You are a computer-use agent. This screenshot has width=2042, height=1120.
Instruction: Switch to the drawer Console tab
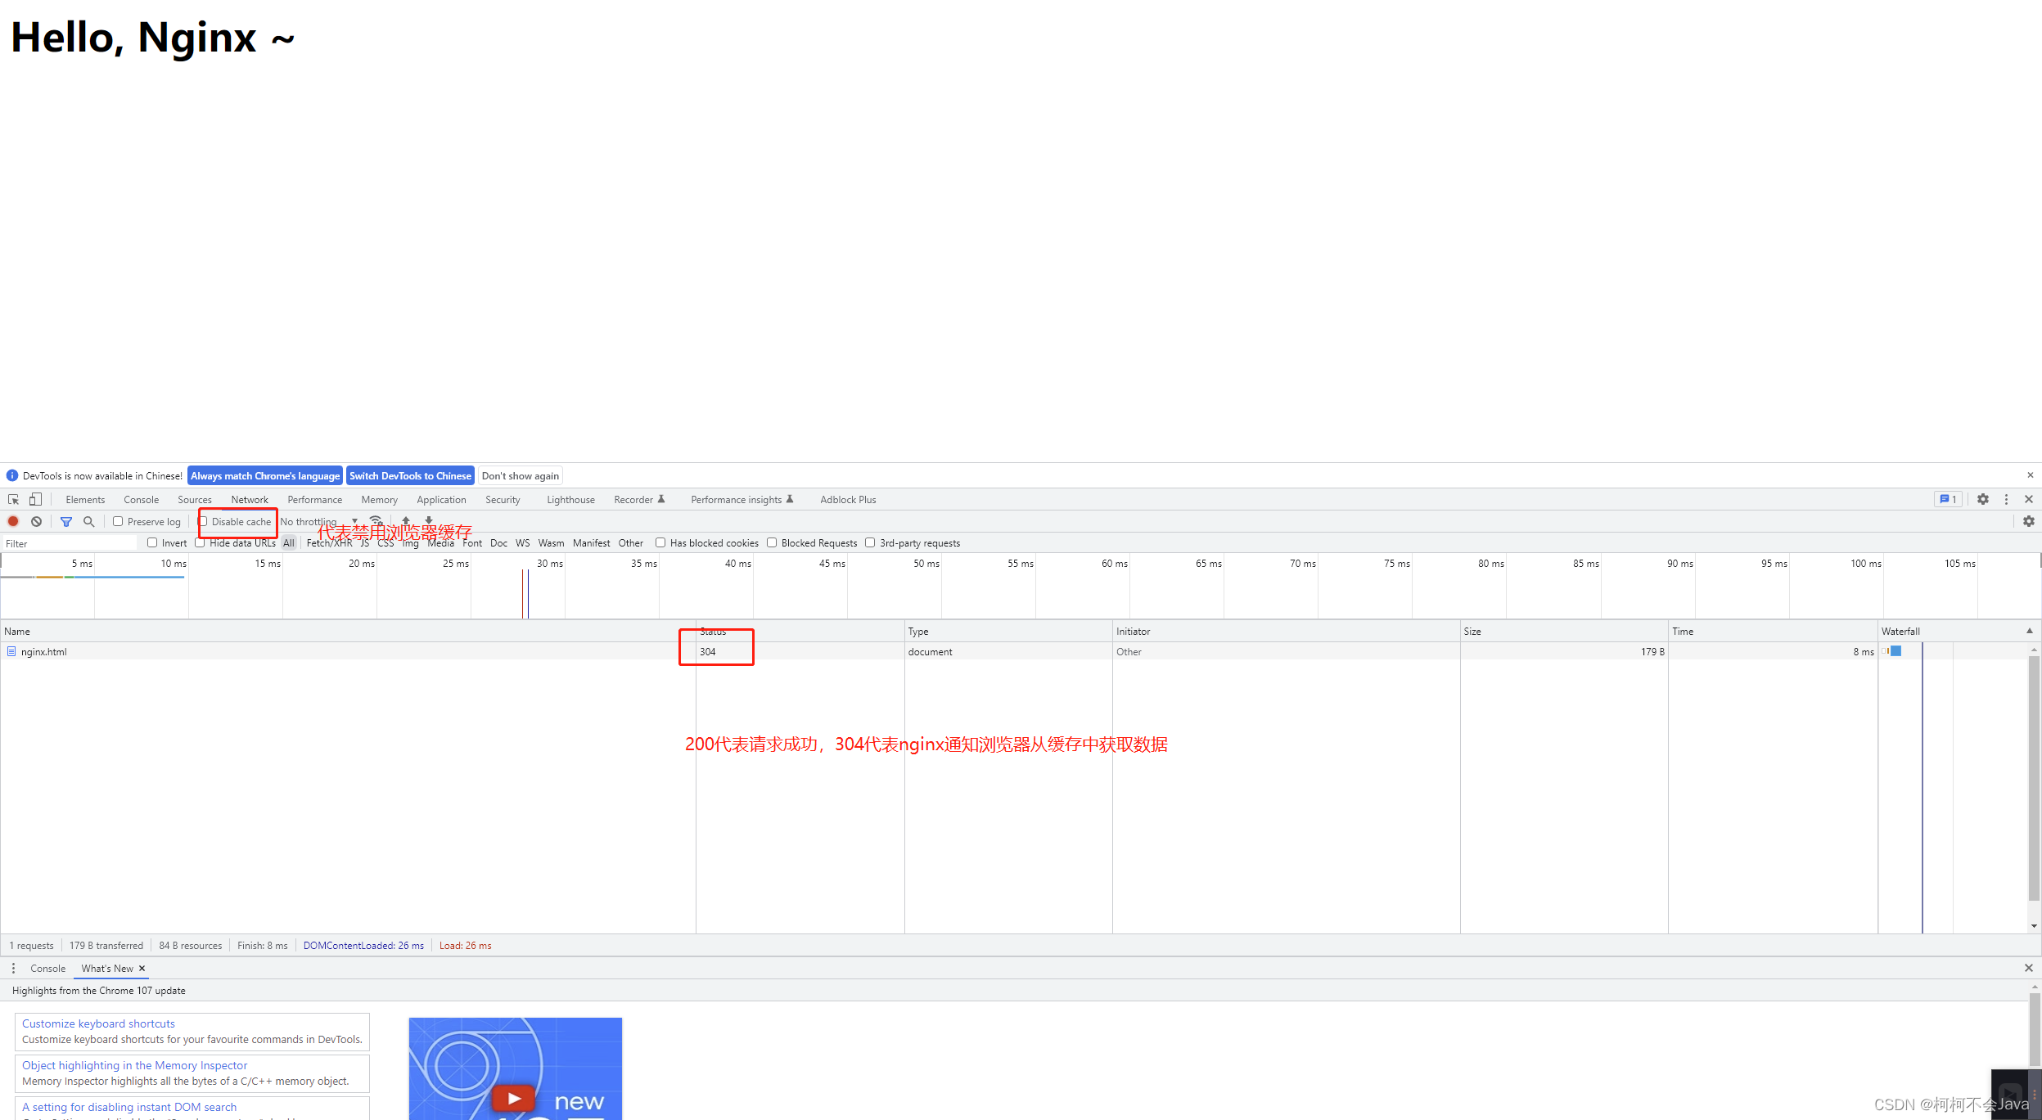pos(47,968)
